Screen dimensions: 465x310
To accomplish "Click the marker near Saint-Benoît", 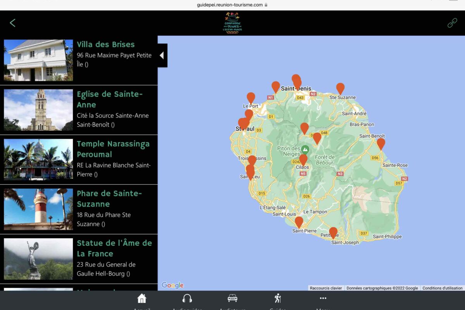I will coord(381,144).
